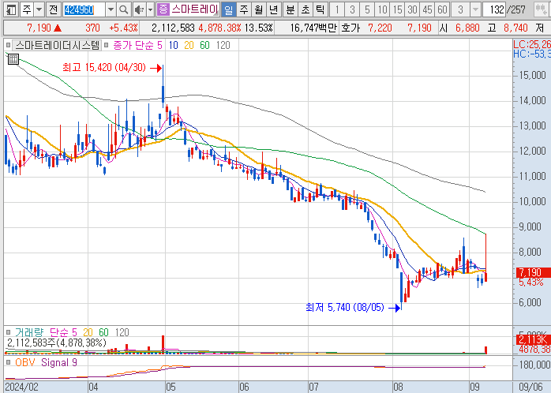
Task: Click the 15 interval button
Action: pyautogui.click(x=397, y=9)
